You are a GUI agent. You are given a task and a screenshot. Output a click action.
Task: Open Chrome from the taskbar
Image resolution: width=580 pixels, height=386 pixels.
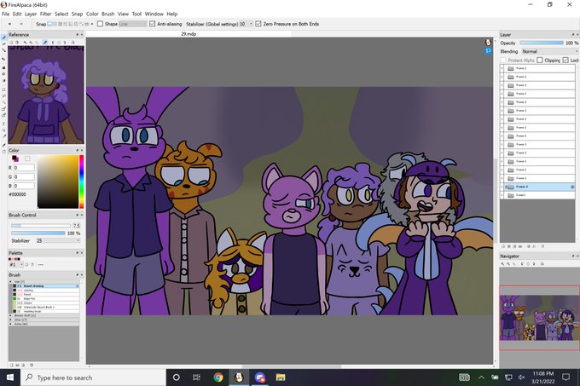coord(218,377)
